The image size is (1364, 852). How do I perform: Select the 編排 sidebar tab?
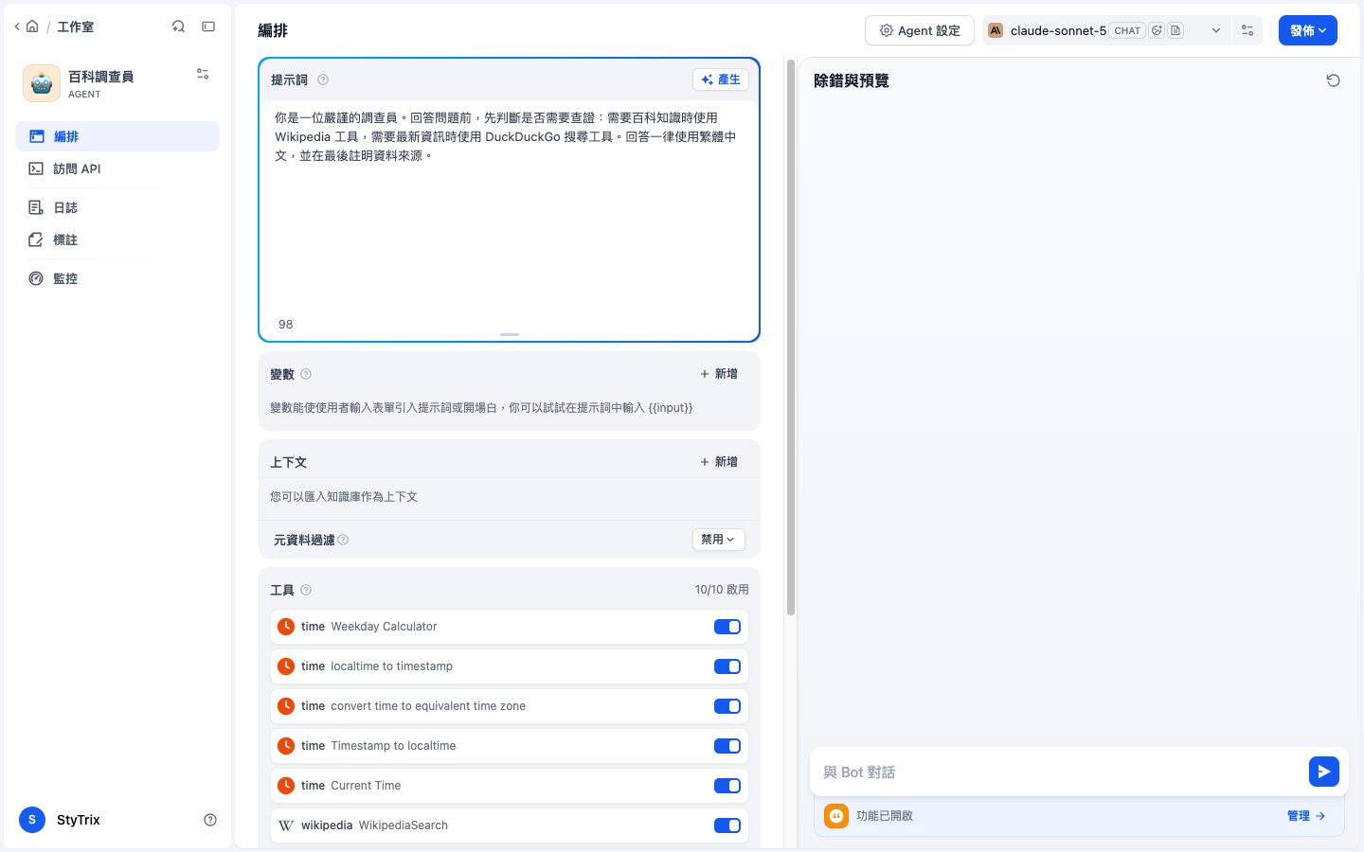pyautogui.click(x=117, y=136)
